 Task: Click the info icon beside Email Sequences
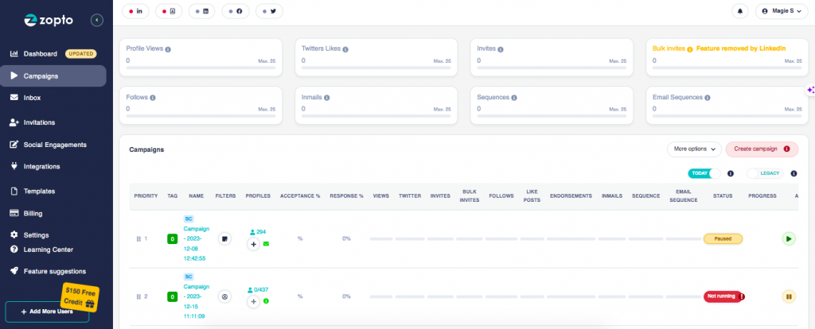[x=709, y=98]
